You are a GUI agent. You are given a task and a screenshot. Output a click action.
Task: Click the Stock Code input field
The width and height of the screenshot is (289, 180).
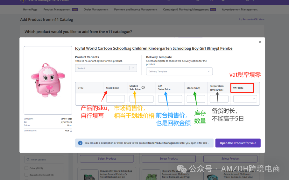(116, 99)
